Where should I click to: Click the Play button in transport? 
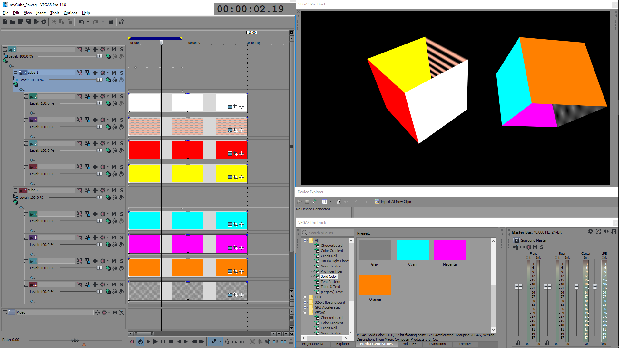[x=155, y=342]
